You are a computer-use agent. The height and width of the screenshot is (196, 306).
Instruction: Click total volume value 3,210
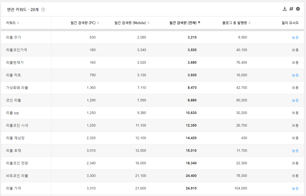[x=192, y=37]
